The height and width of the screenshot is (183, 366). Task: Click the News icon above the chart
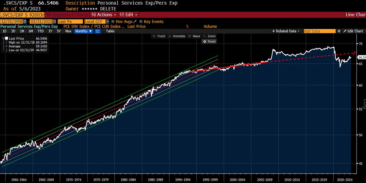tap(194, 36)
